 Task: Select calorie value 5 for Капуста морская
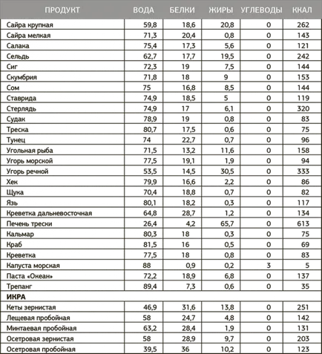pos(307,266)
